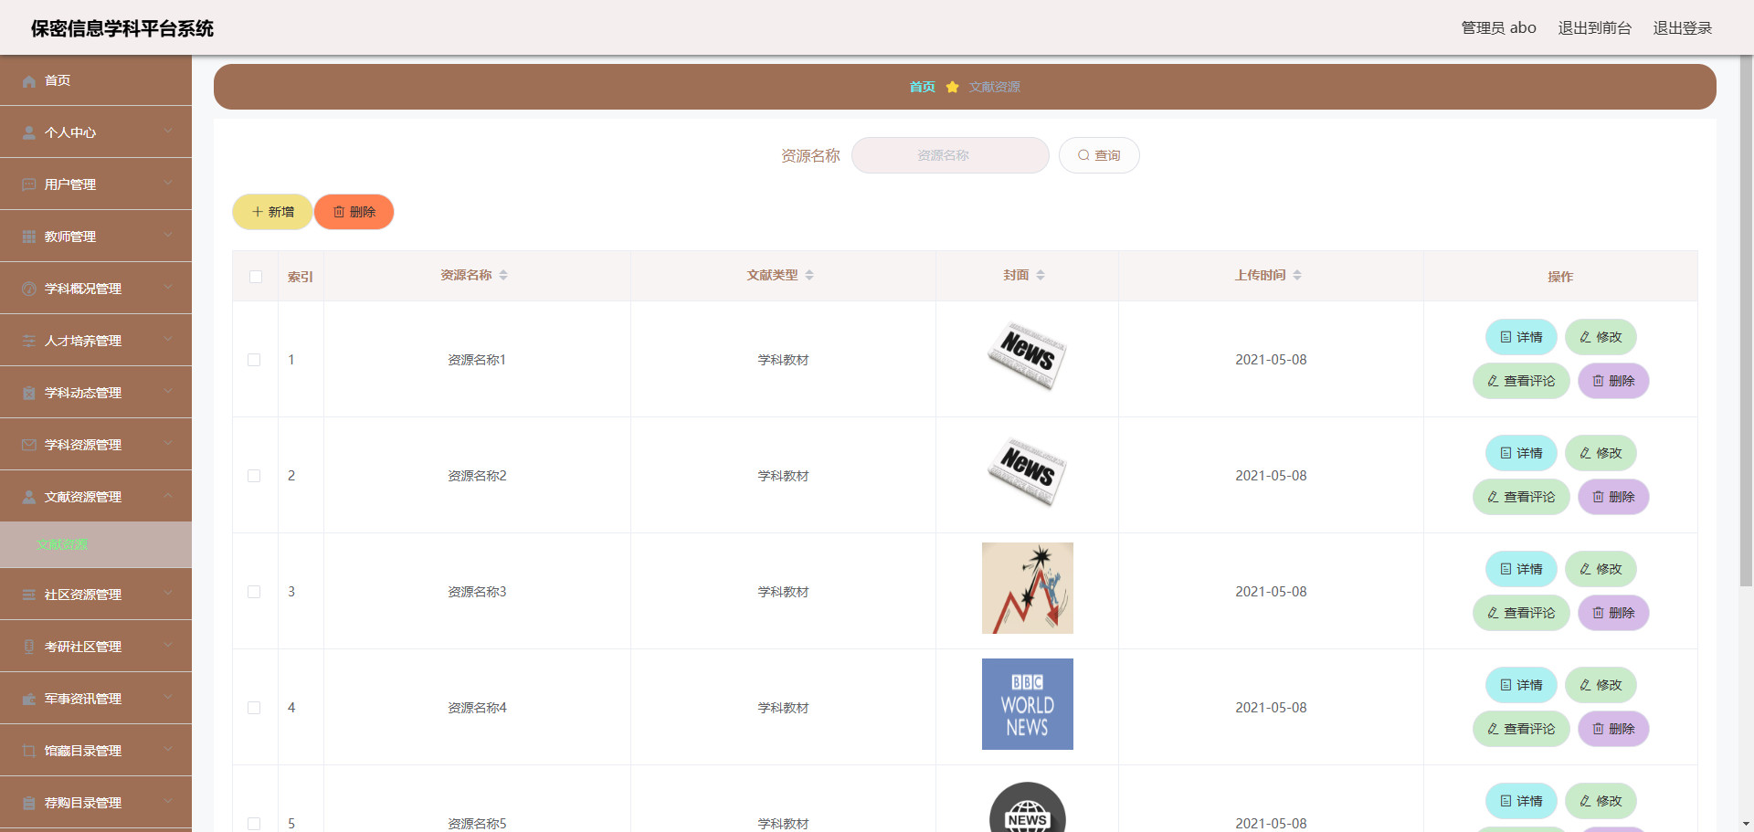This screenshot has width=1754, height=832.
Task: Open 详情 for 资源名称1
Action: 1521,337
